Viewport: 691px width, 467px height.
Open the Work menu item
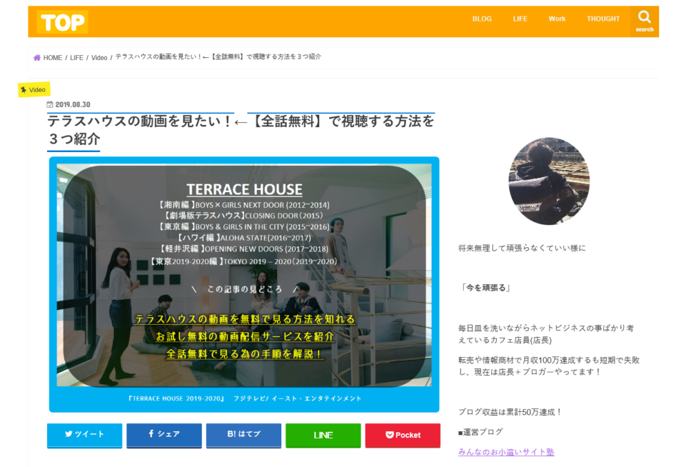pyautogui.click(x=557, y=19)
